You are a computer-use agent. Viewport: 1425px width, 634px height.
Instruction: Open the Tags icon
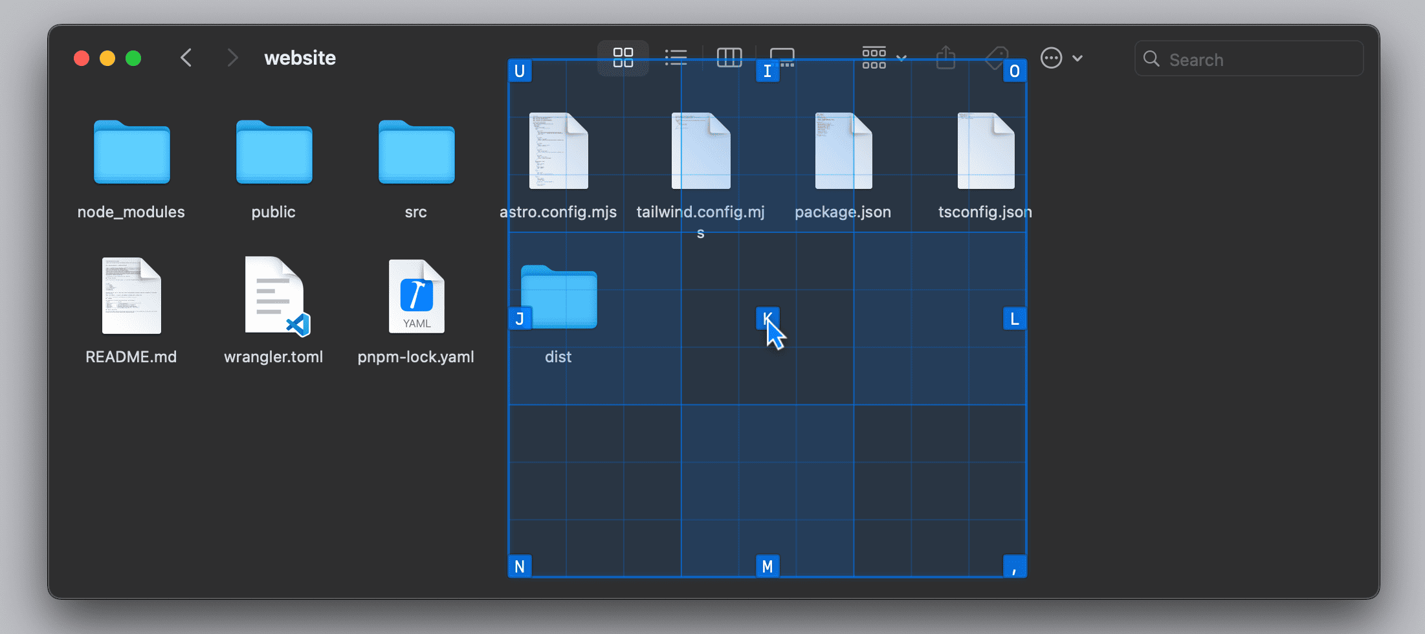[996, 57]
